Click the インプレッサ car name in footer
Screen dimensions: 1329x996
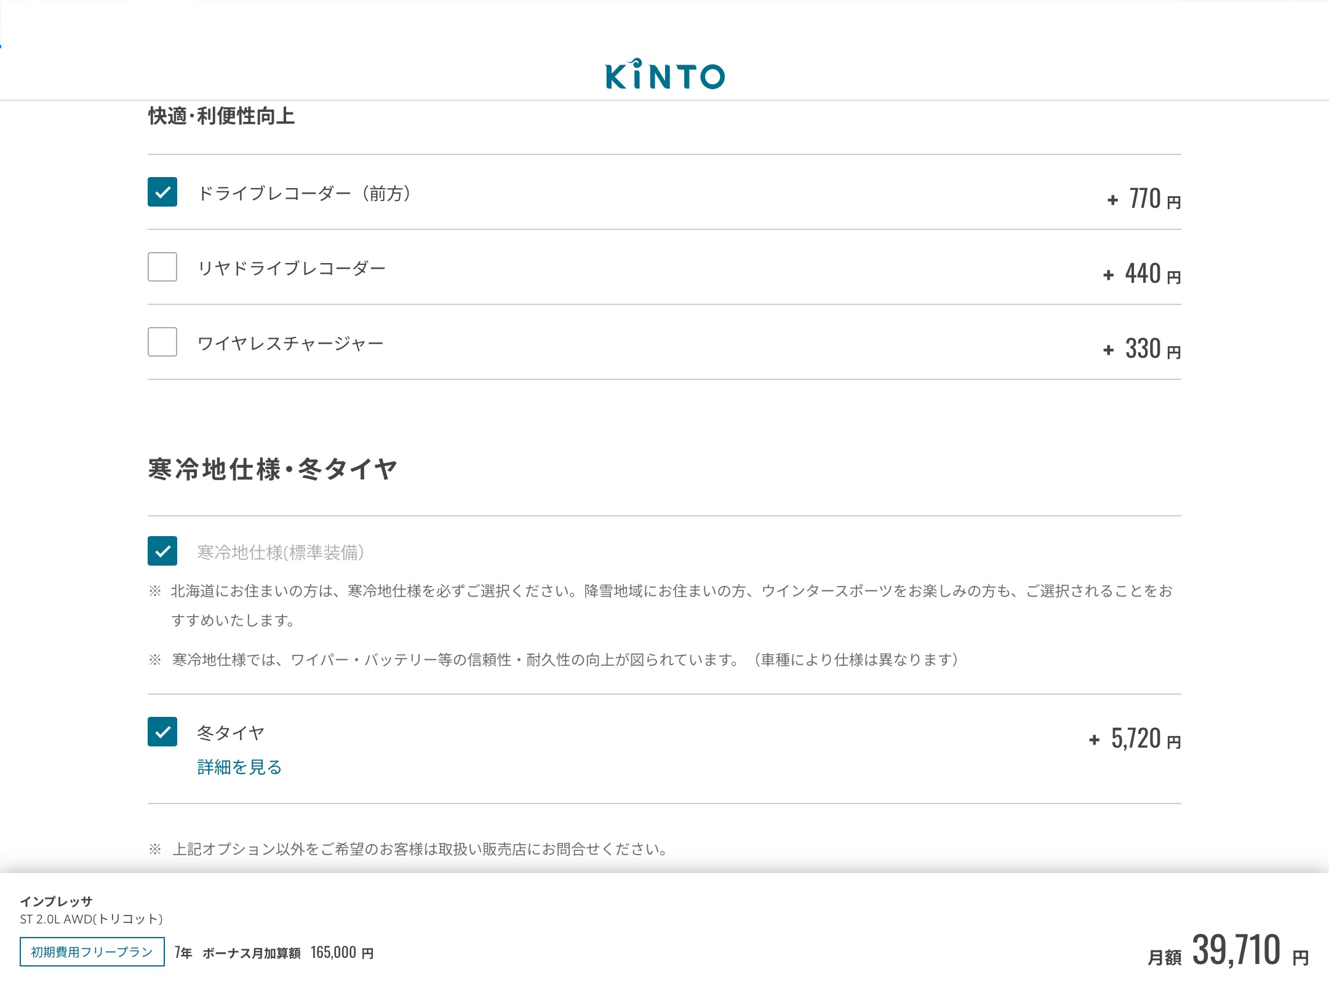(56, 901)
